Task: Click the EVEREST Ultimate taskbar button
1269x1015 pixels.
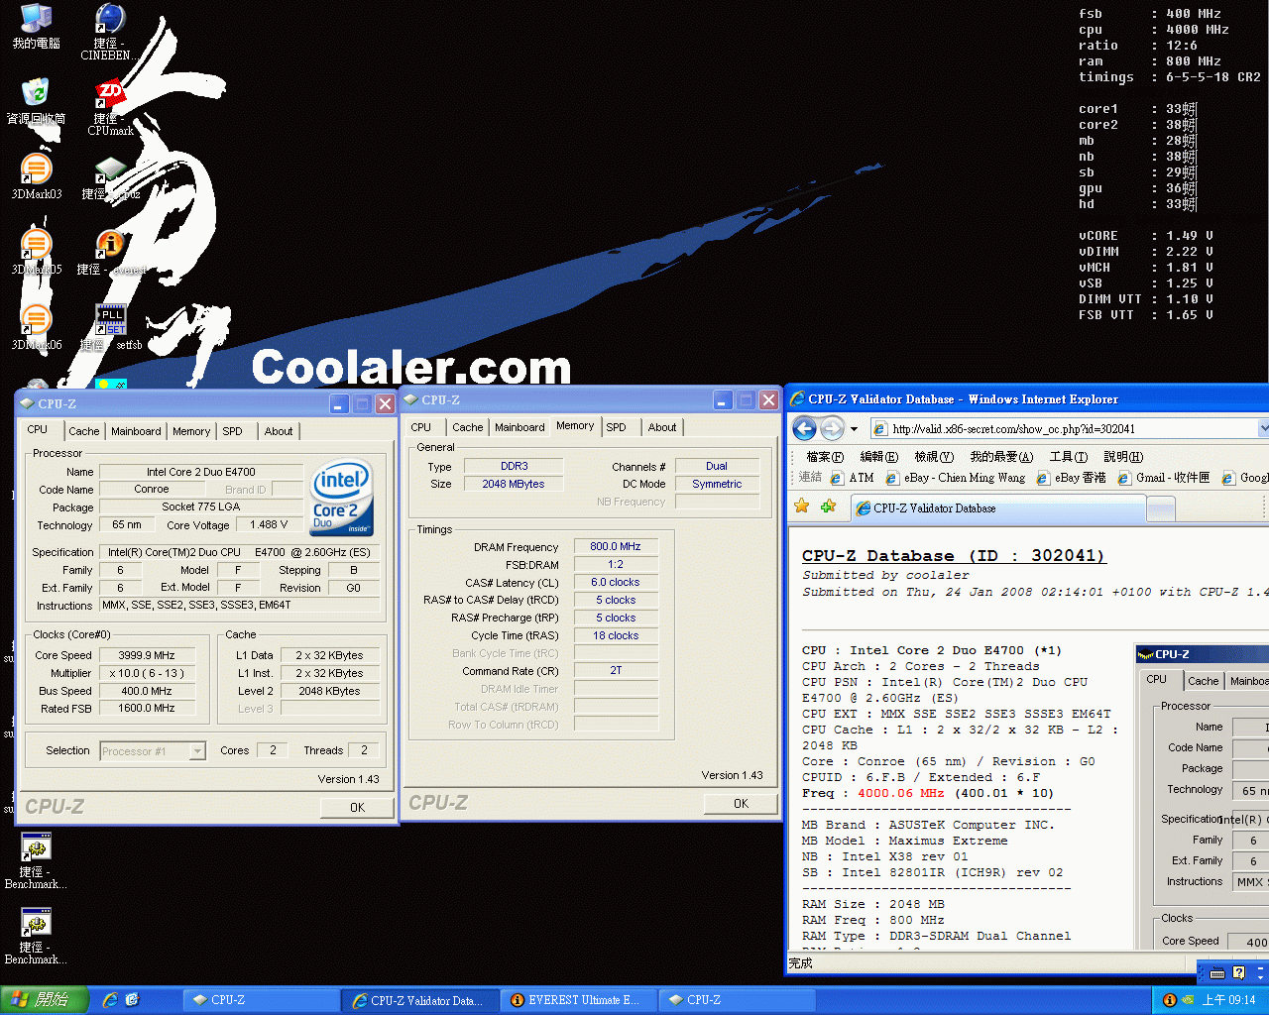Action: [579, 1000]
